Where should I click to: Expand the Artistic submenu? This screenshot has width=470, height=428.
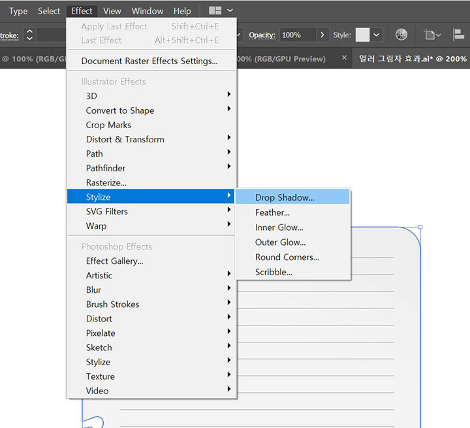[x=151, y=275]
